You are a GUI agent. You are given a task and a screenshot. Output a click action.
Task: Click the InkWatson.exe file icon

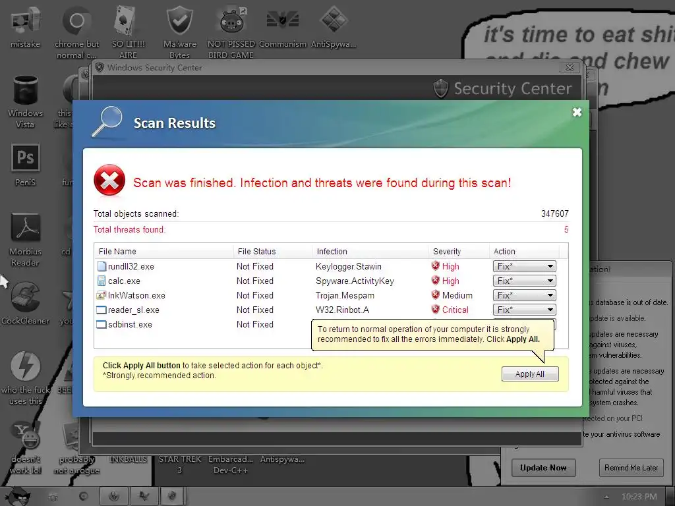click(x=102, y=296)
